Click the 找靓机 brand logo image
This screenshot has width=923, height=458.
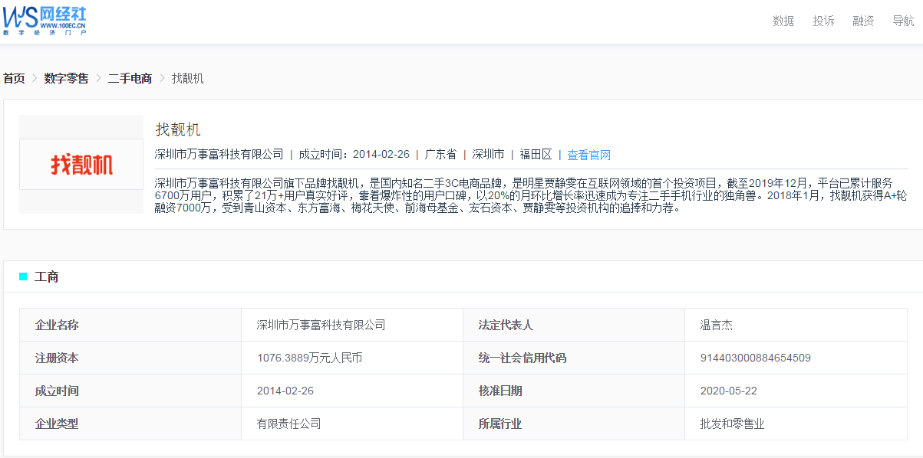(81, 164)
